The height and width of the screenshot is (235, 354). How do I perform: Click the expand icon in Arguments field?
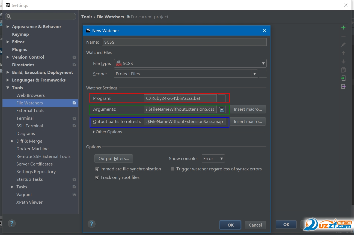(222, 109)
